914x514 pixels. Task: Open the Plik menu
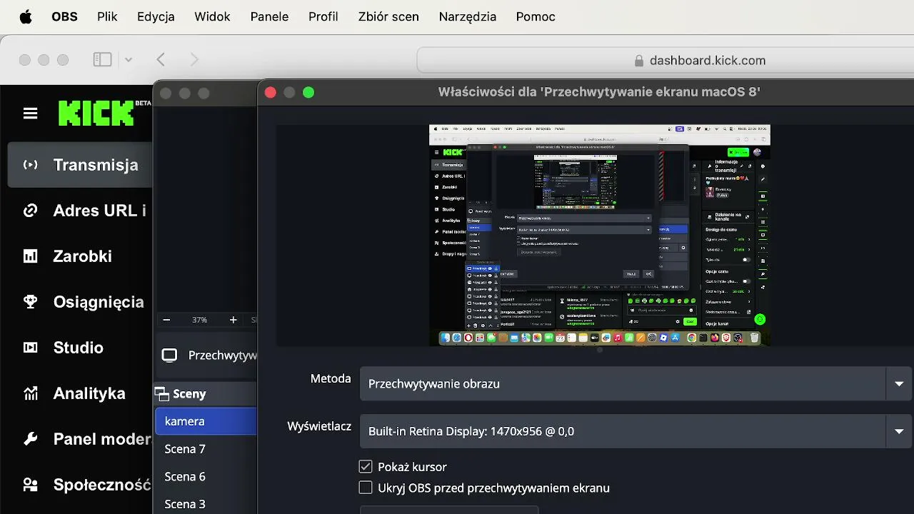107,16
